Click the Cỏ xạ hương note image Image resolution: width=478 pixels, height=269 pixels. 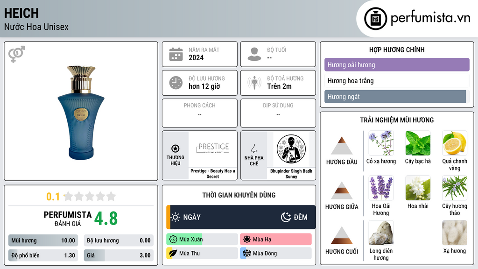point(381,143)
